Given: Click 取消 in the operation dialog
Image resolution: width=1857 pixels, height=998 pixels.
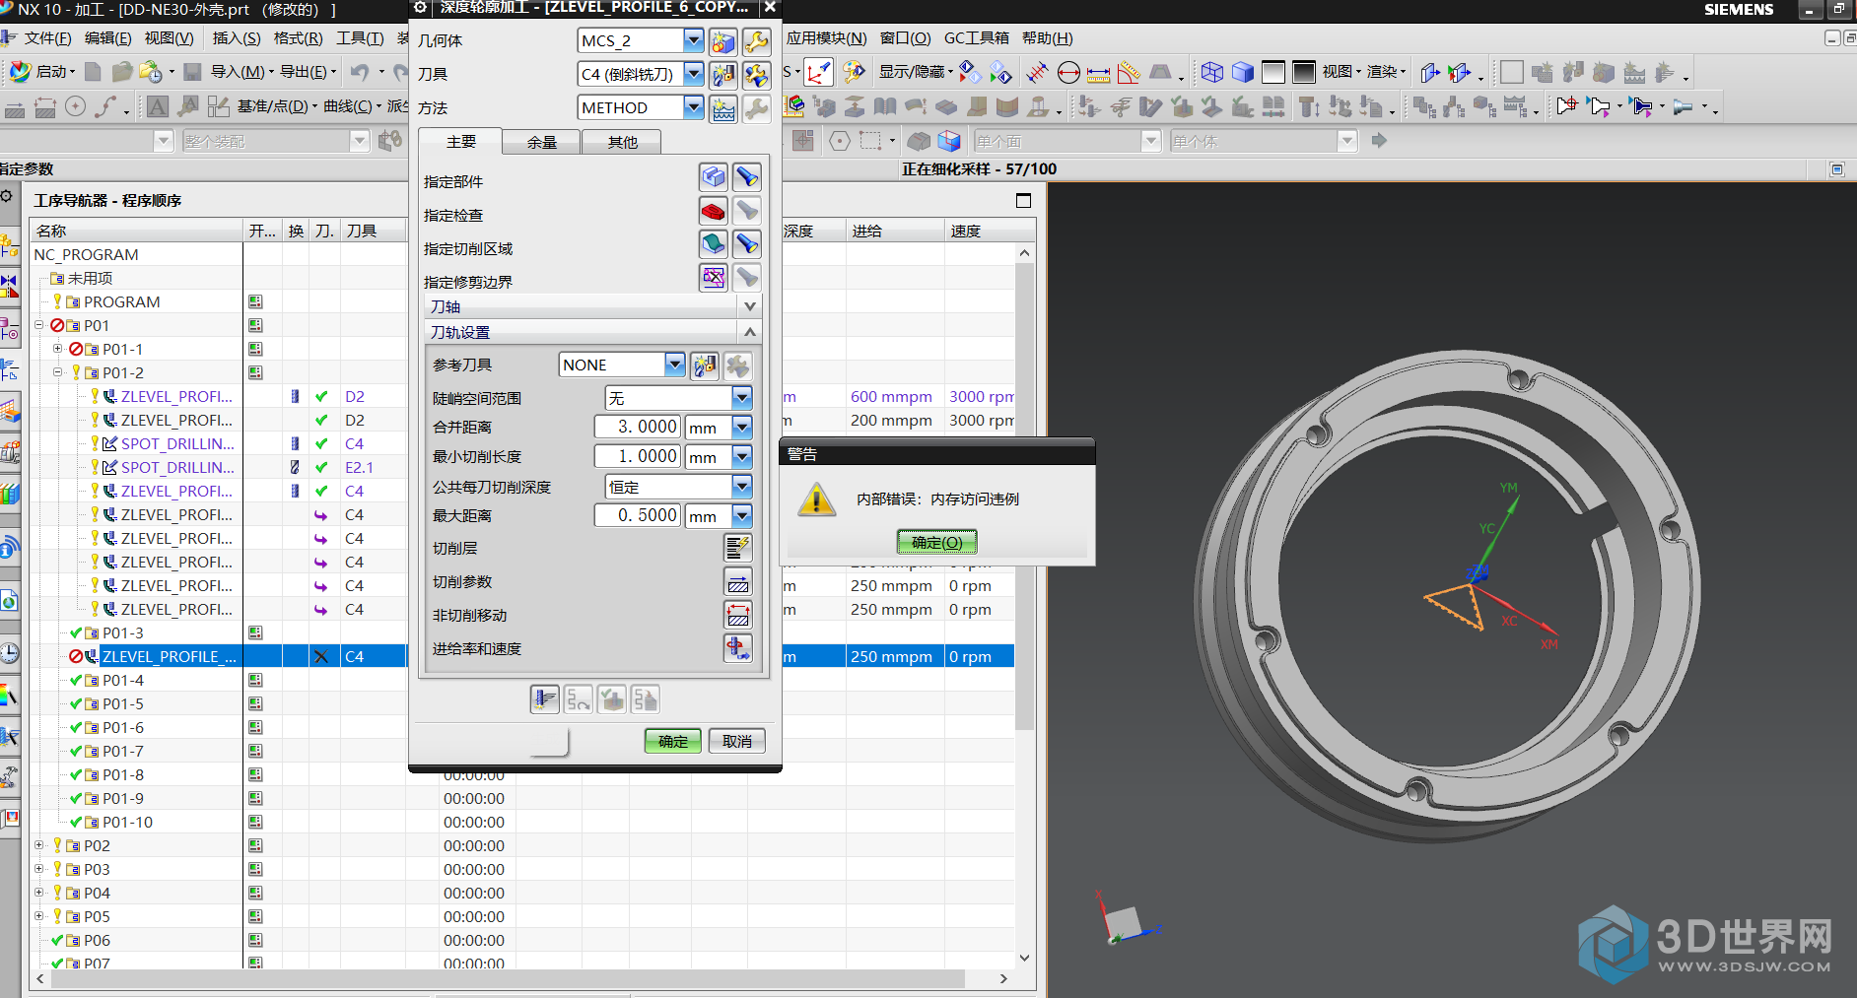Looking at the screenshot, I should [x=737, y=741].
